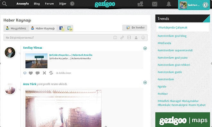Delete Sevilay Yilmaz's post with X icon
Viewport: 212px width, 127px height.
(x=44, y=73)
